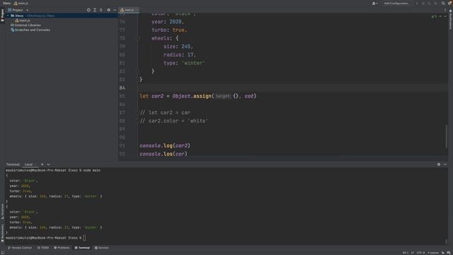Click the rightmost status bar icon
This screenshot has width=453, height=255.
[x=449, y=253]
